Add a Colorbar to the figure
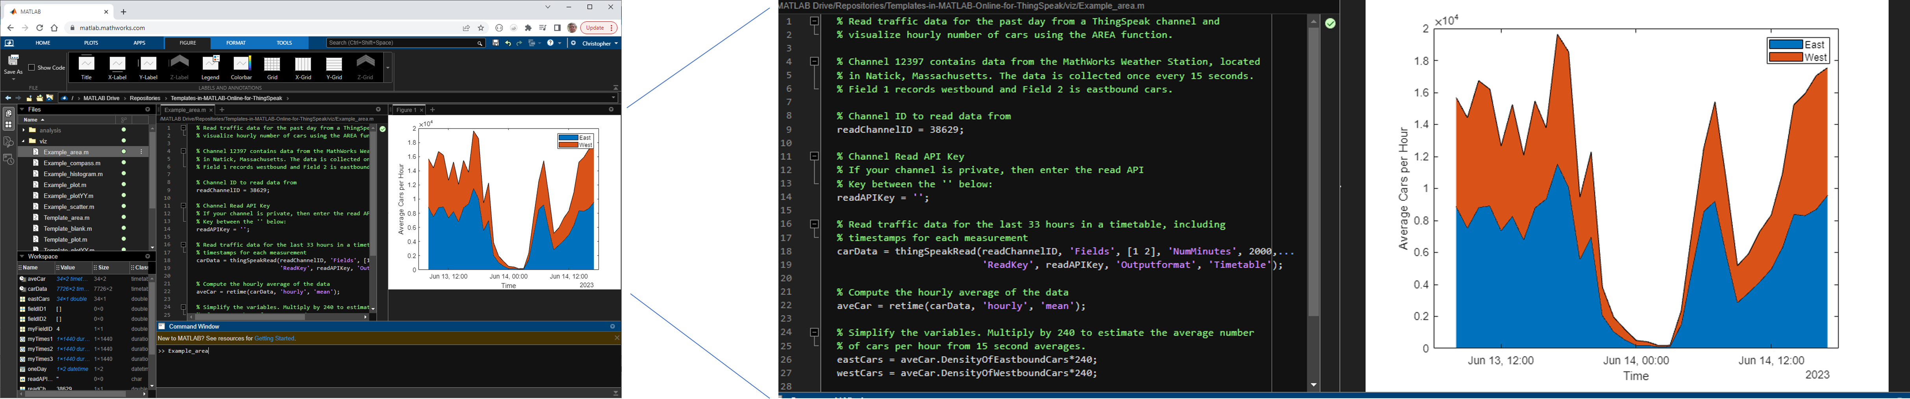The width and height of the screenshot is (1910, 399). pos(242,67)
